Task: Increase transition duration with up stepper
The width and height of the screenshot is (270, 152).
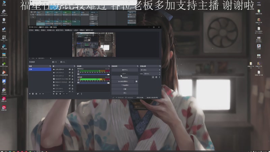Action: pyautogui.click(x=159, y=73)
